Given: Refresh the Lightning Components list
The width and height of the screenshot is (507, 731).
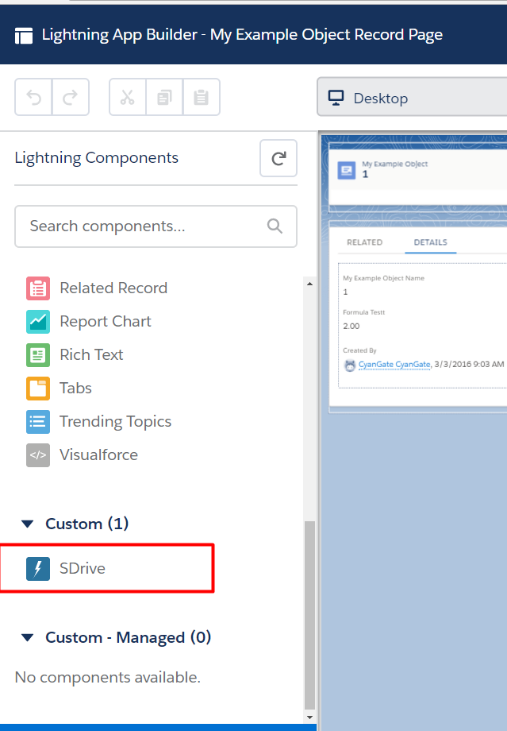Looking at the screenshot, I should pyautogui.click(x=278, y=158).
